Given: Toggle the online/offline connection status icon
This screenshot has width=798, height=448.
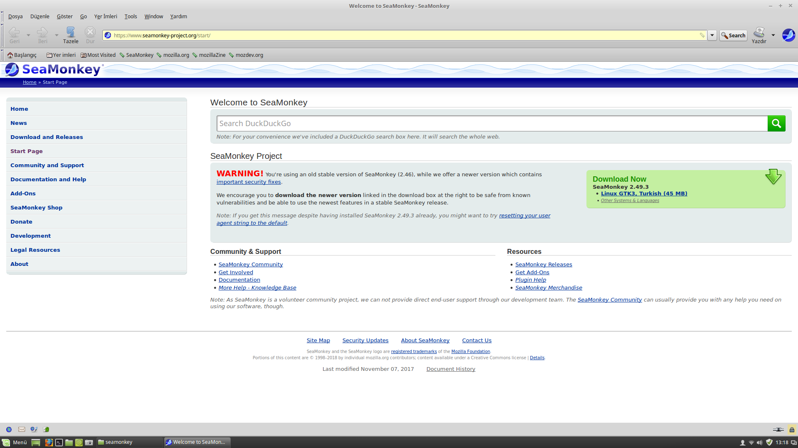Looking at the screenshot, I should (778, 429).
